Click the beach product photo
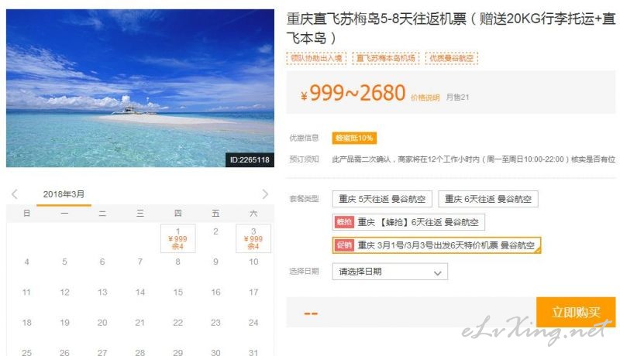The width and height of the screenshot is (620, 356). (x=140, y=88)
